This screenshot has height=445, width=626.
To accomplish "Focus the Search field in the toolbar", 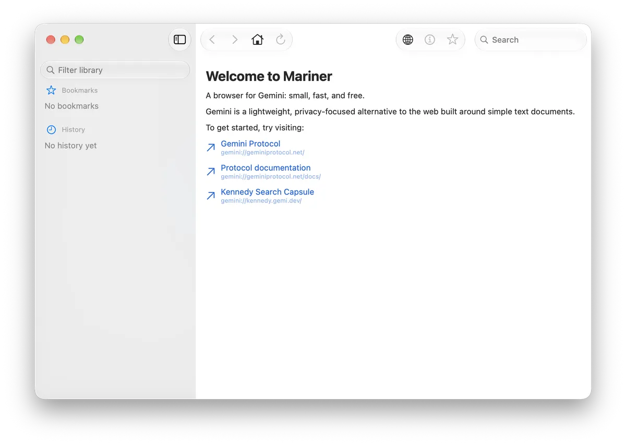I will 531,40.
